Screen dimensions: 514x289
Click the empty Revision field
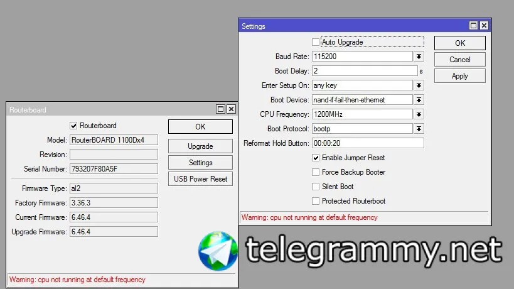114,155
